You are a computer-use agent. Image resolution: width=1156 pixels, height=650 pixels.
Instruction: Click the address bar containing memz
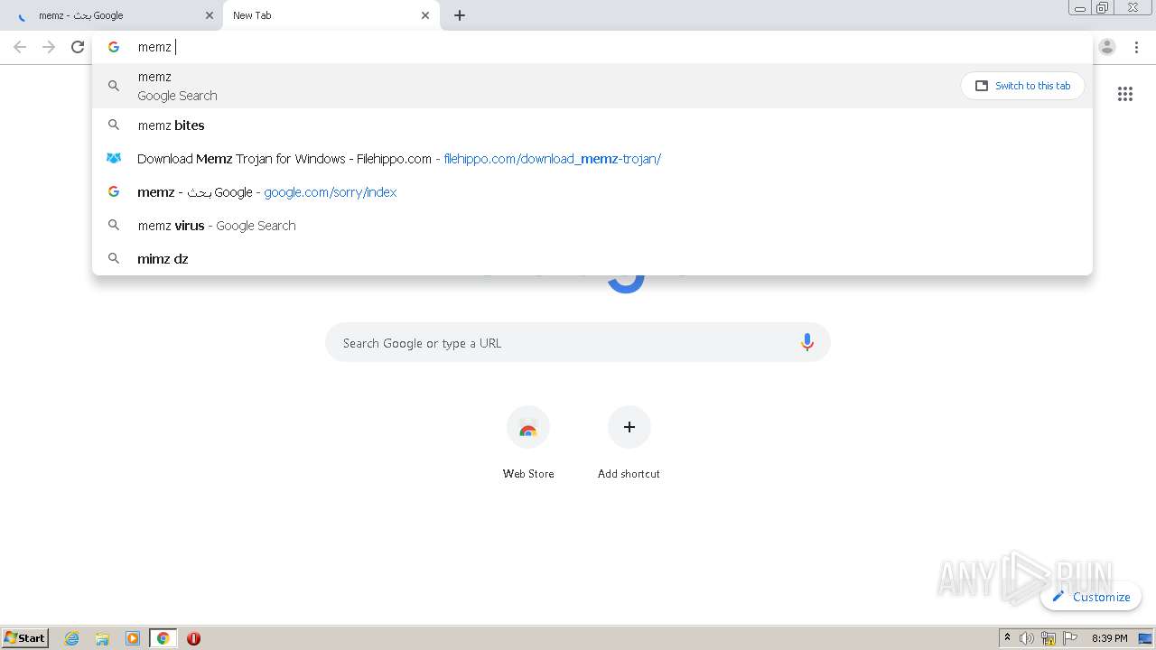[592, 47]
